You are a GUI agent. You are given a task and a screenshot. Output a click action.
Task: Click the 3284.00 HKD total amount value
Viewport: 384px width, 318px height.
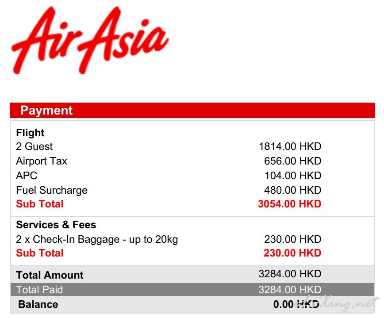(290, 274)
